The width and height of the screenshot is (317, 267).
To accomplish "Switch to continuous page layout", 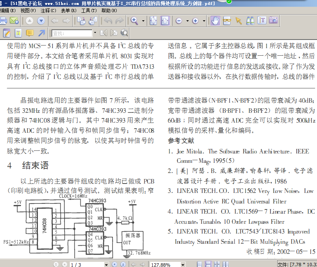I will click(x=208, y=264).
